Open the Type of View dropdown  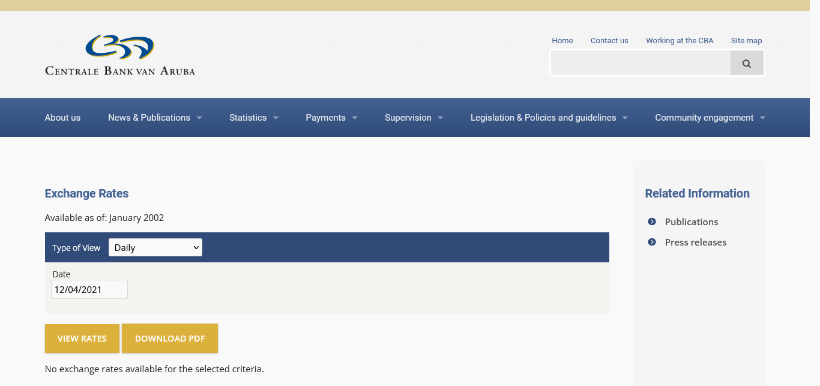tap(155, 247)
